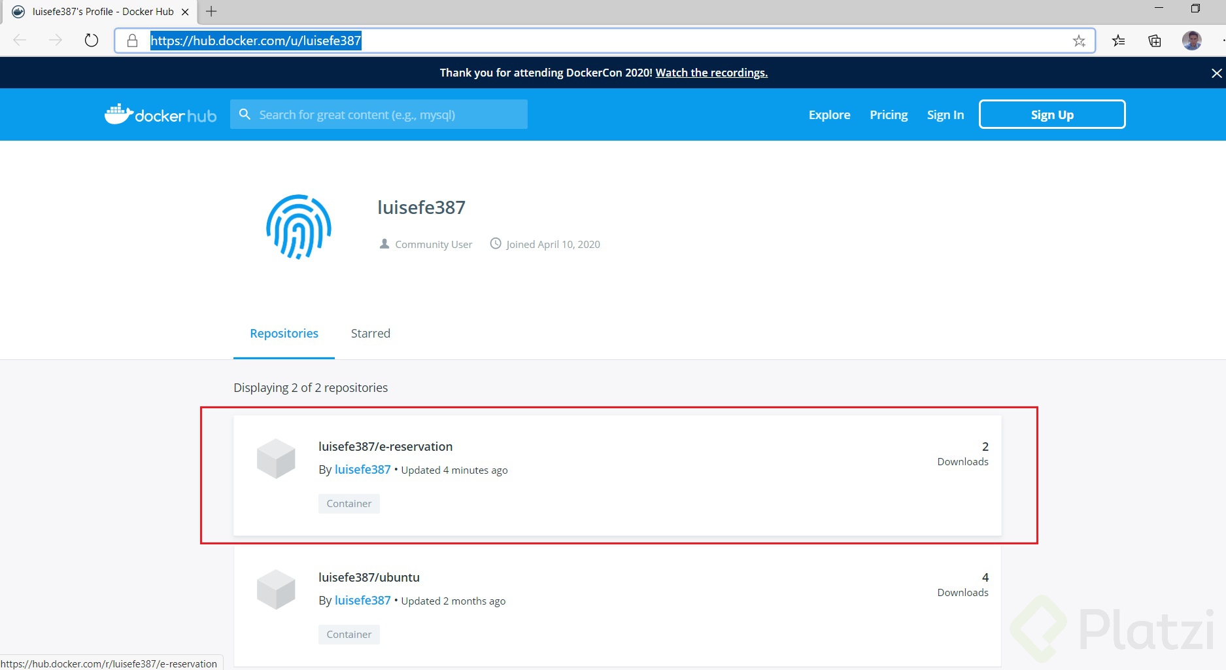Screen dimensions: 1226x670
Task: Click the Sign In link
Action: pos(945,115)
